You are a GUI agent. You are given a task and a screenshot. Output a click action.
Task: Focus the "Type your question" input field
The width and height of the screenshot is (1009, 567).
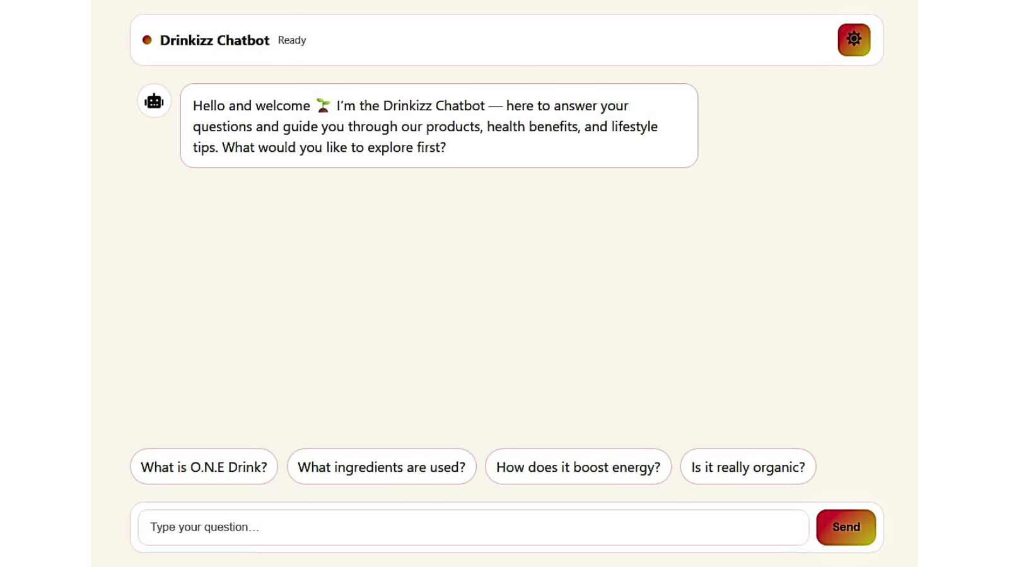pos(473,527)
